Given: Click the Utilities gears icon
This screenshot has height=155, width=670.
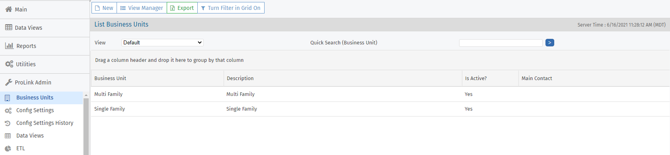Looking at the screenshot, I should pos(9,64).
